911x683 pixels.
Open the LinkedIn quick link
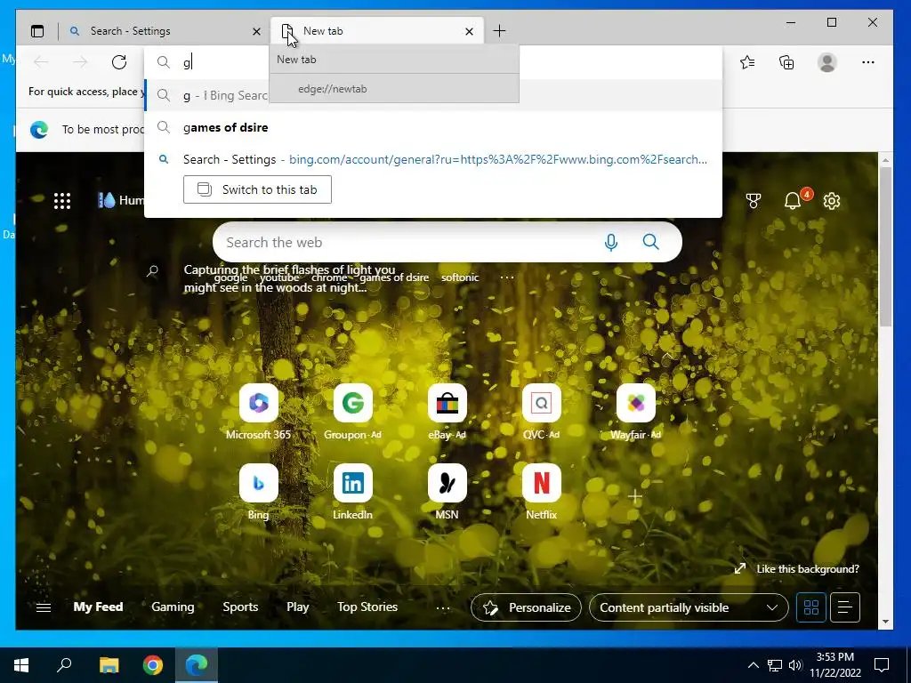352,492
